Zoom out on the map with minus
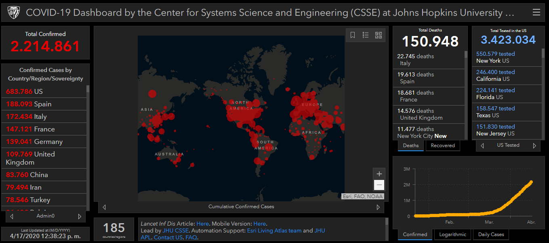549x243 pixels. pos(379,185)
